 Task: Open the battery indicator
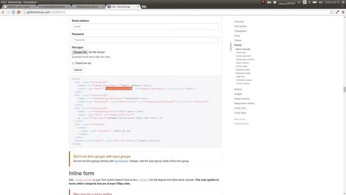pyautogui.click(x=315, y=2)
